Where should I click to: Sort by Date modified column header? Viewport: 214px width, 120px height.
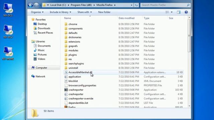click(126, 18)
